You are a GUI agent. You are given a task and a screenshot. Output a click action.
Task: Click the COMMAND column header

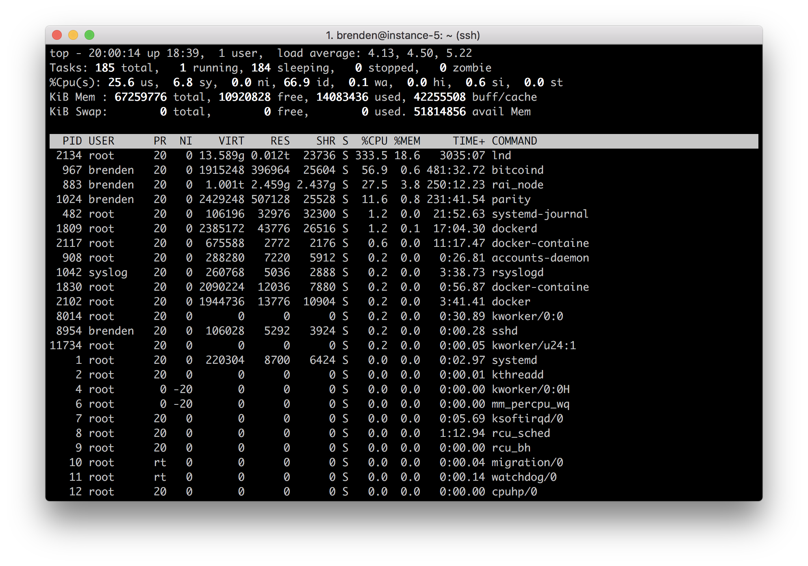click(514, 141)
